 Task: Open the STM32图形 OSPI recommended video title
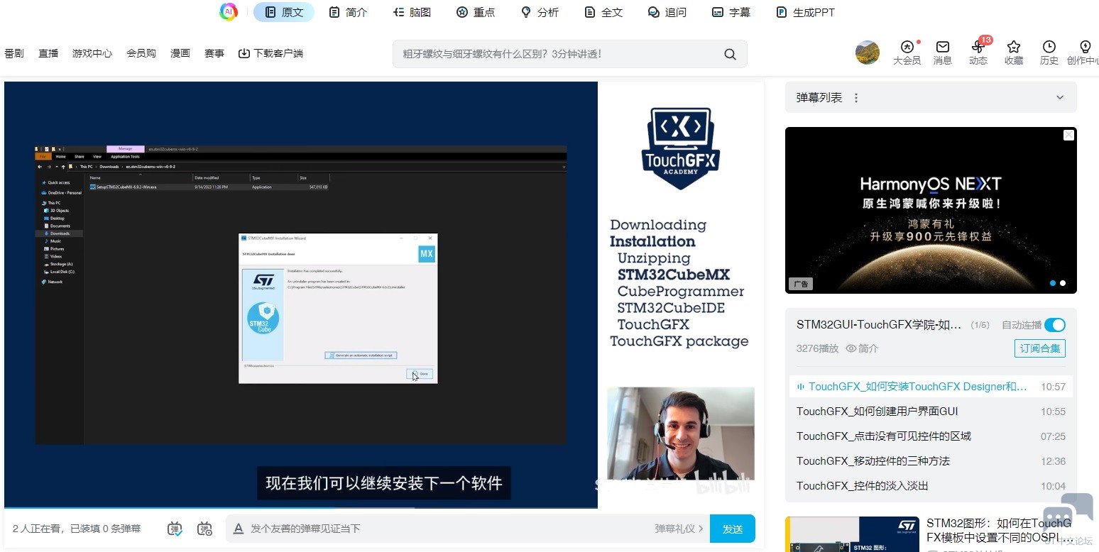coord(999,531)
